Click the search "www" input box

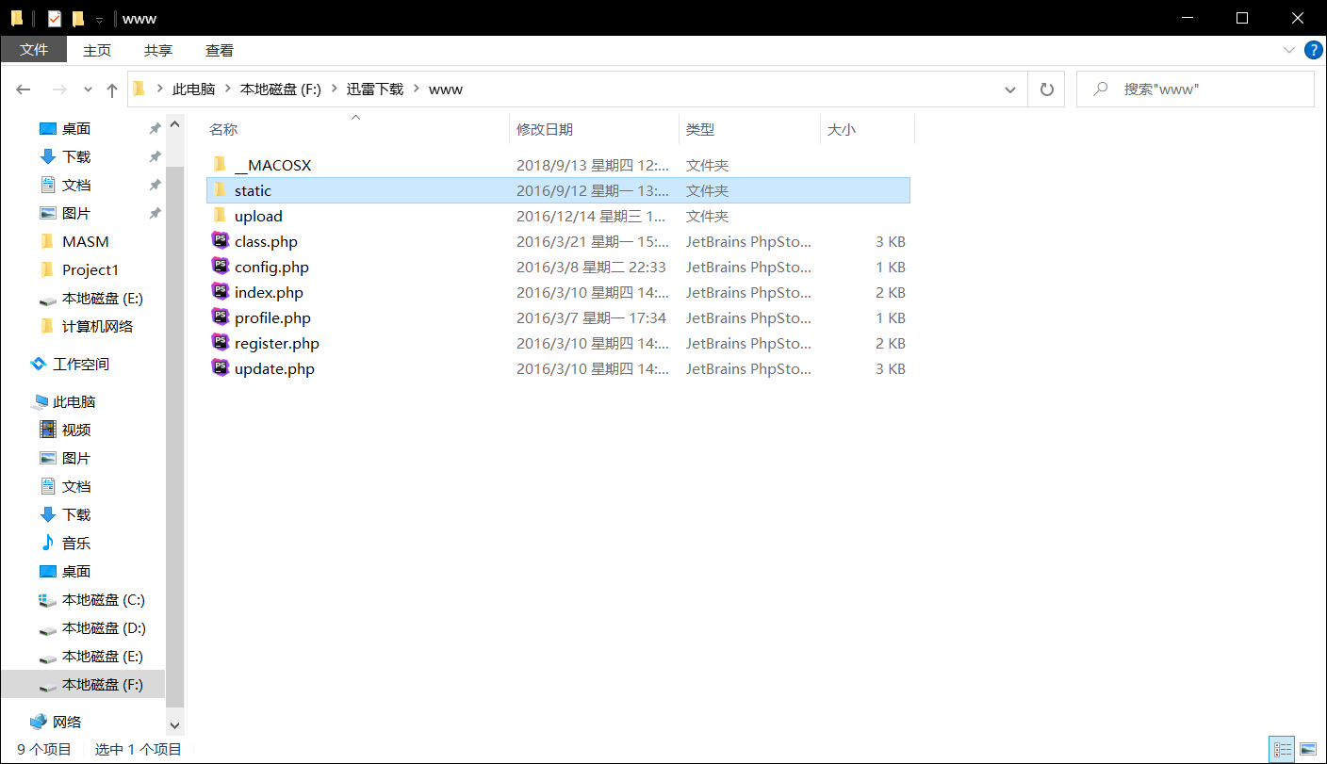click(x=1195, y=89)
